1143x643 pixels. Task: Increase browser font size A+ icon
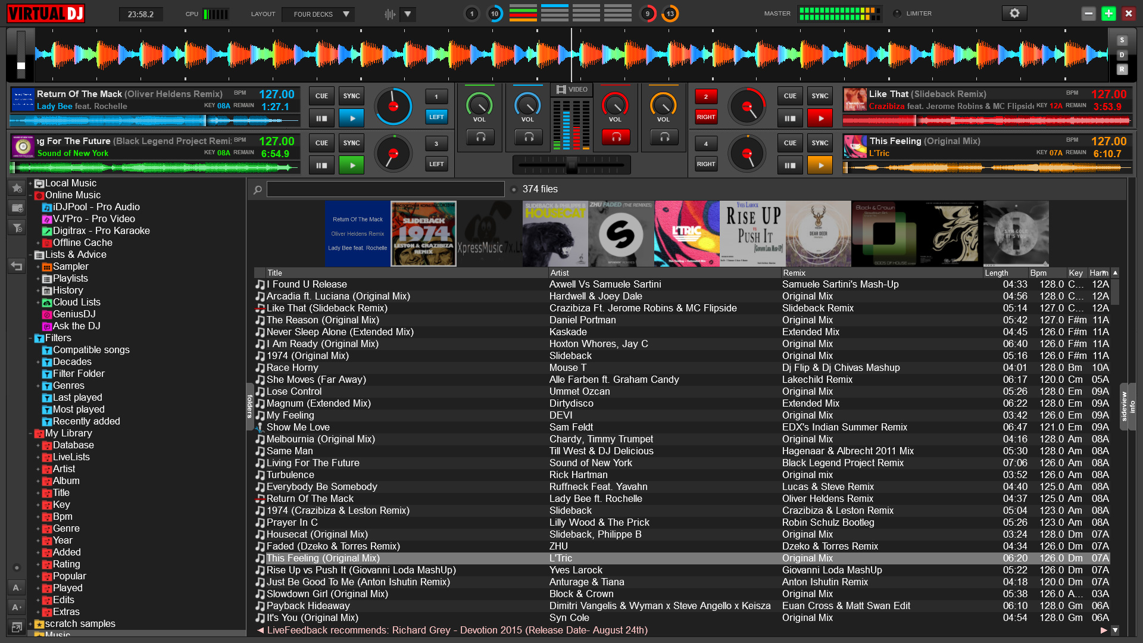(x=17, y=607)
